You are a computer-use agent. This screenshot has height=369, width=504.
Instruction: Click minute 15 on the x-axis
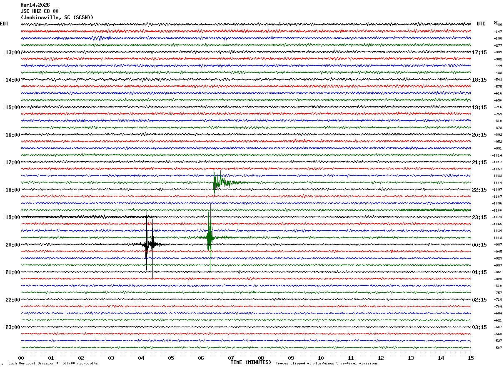[x=471, y=358]
